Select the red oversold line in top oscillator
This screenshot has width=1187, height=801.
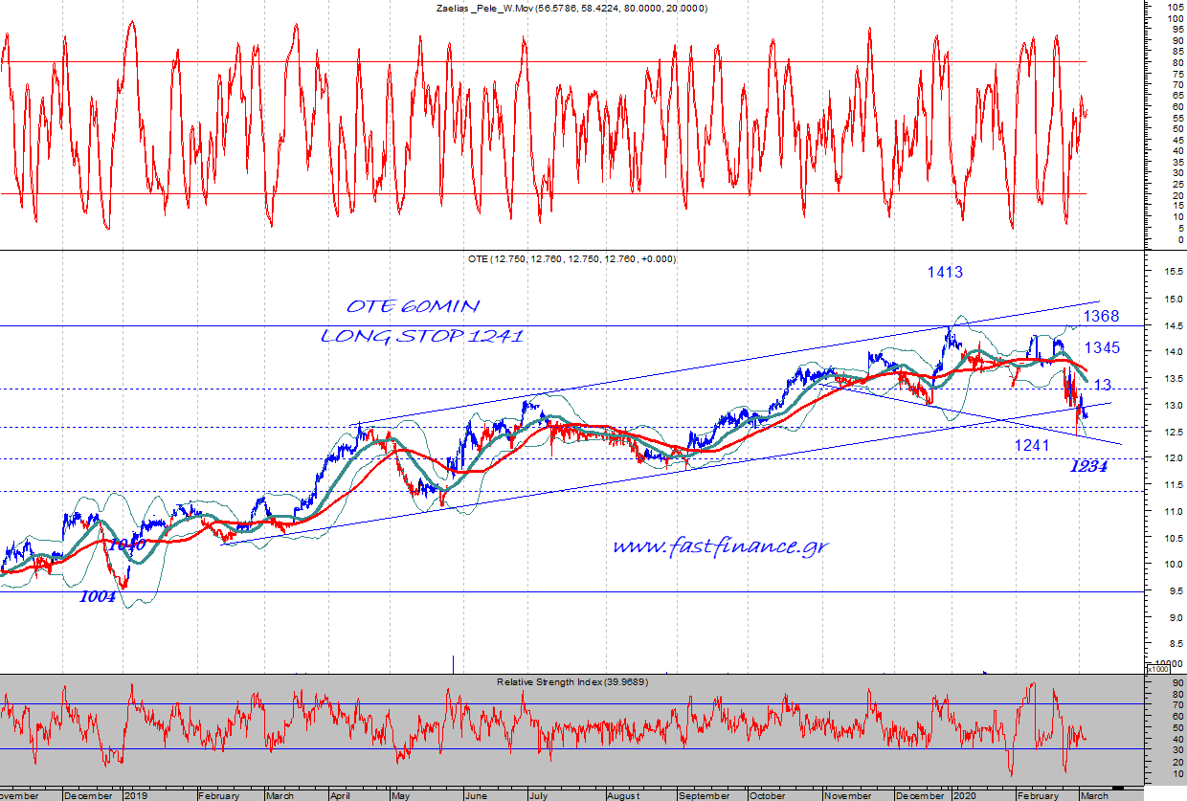pos(574,193)
